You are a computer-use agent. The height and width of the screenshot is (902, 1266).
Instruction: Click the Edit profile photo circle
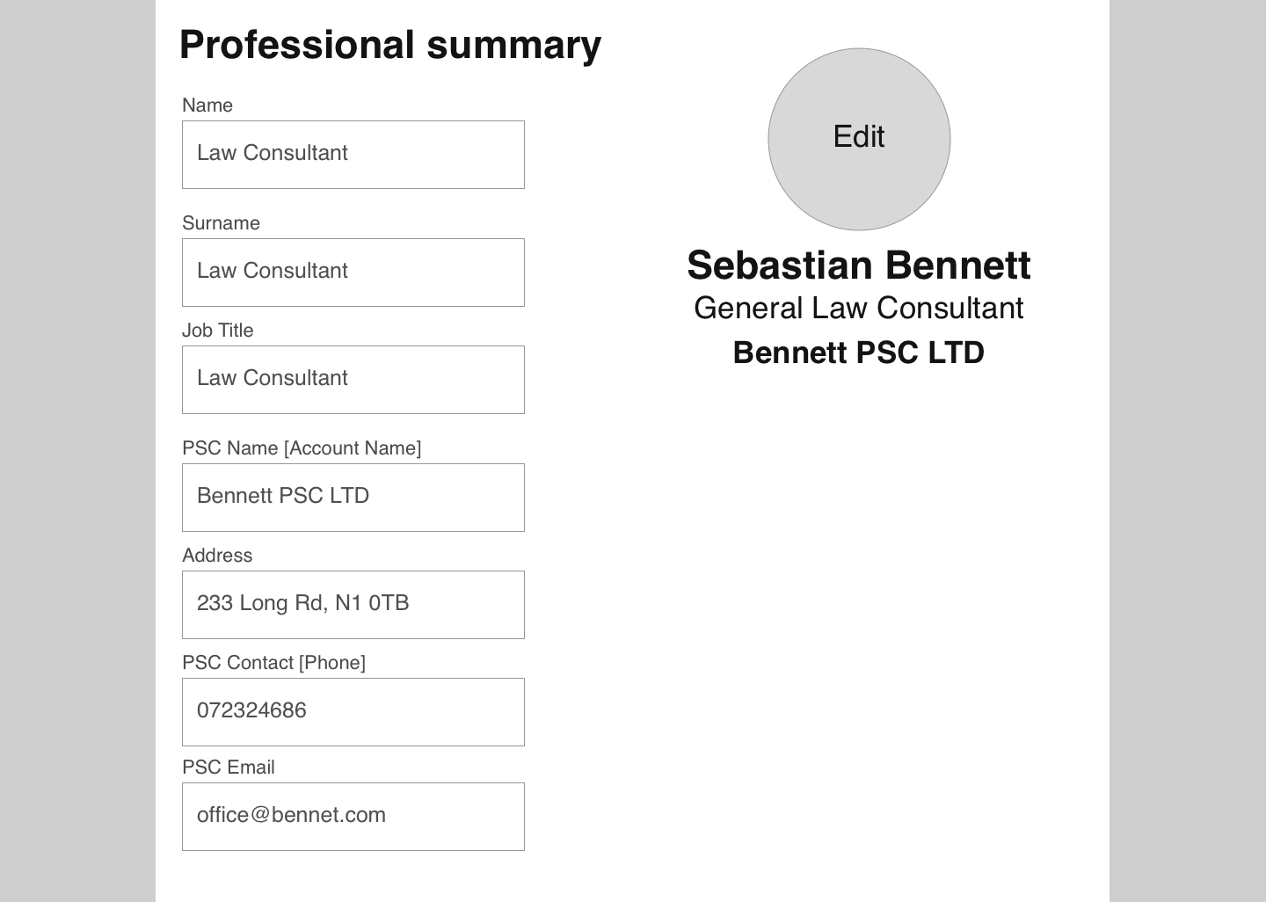859,139
